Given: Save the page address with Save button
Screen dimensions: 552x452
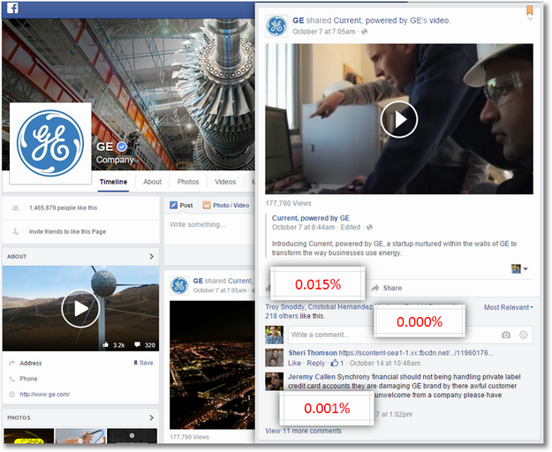Looking at the screenshot, I should [143, 363].
